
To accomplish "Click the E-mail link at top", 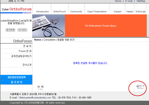I will tap(129, 1).
